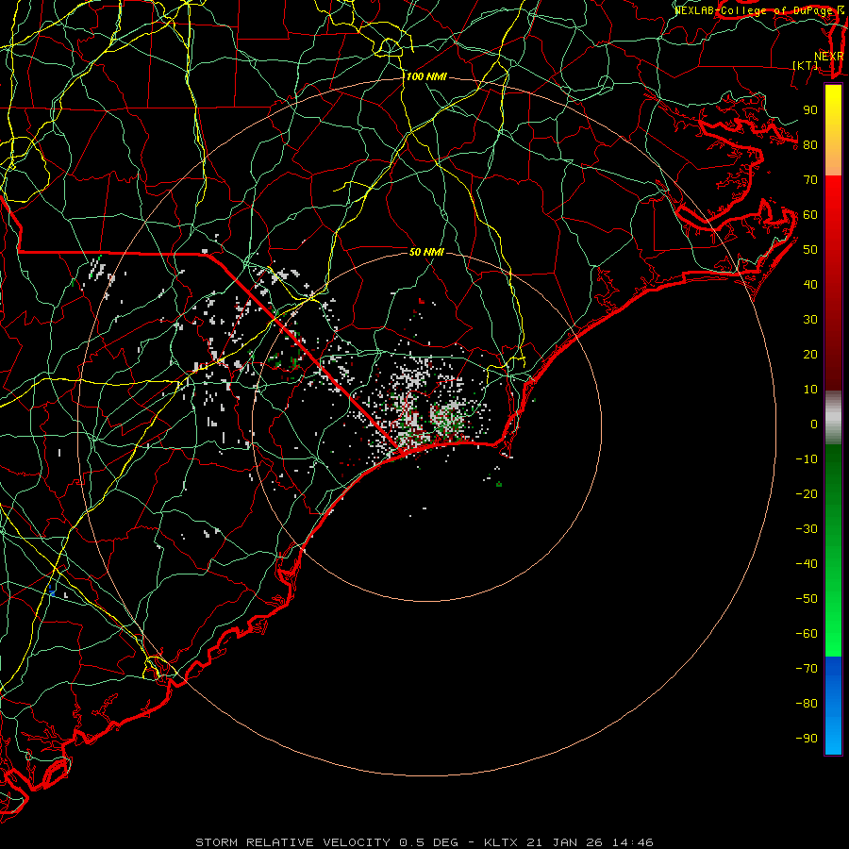Click the -50 value on the velocity scale

[807, 599]
